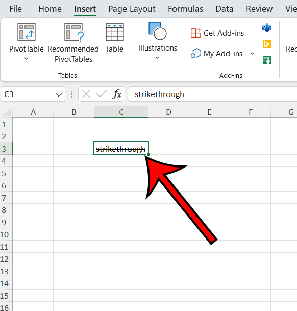Select column B header
Image resolution: width=297 pixels, height=311 pixels.
coord(74,112)
